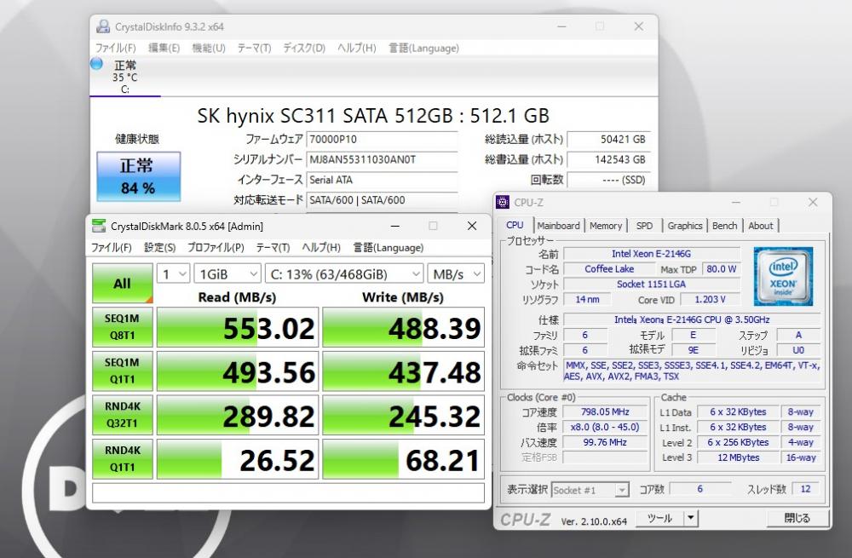Click the Intel Xeon logo in CPU-Z
Image resolution: width=852 pixels, height=558 pixels.
click(783, 276)
